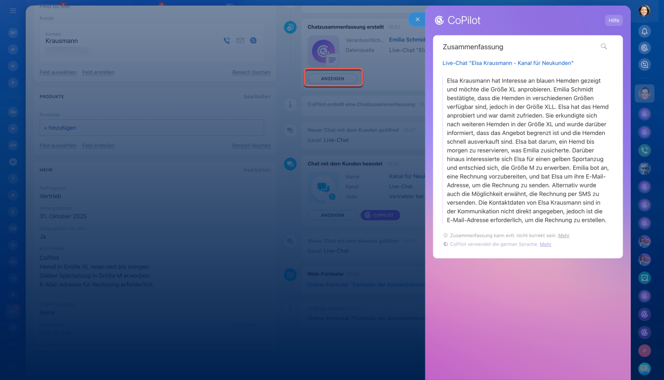664x380 pixels.
Task: Open the Live-Chat Elsa Krausmann link
Action: coord(508,63)
